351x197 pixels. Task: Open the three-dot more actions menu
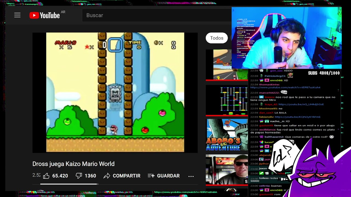(191, 176)
